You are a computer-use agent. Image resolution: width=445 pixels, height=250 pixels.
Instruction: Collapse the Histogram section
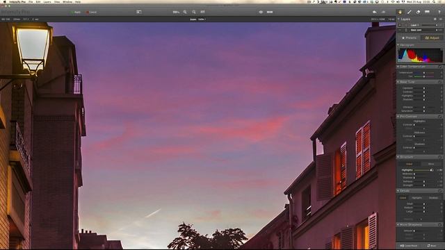coord(398,44)
